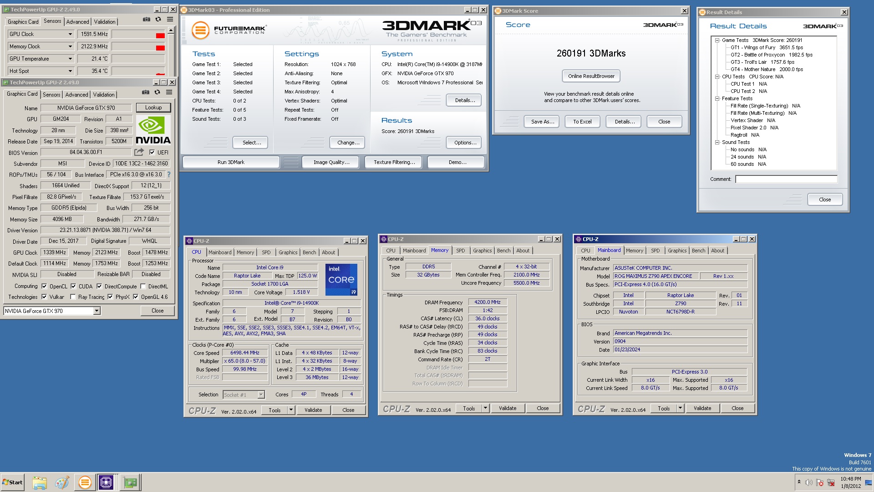
Task: Click Validate in CPU-Z Mainboard window
Action: click(702, 408)
